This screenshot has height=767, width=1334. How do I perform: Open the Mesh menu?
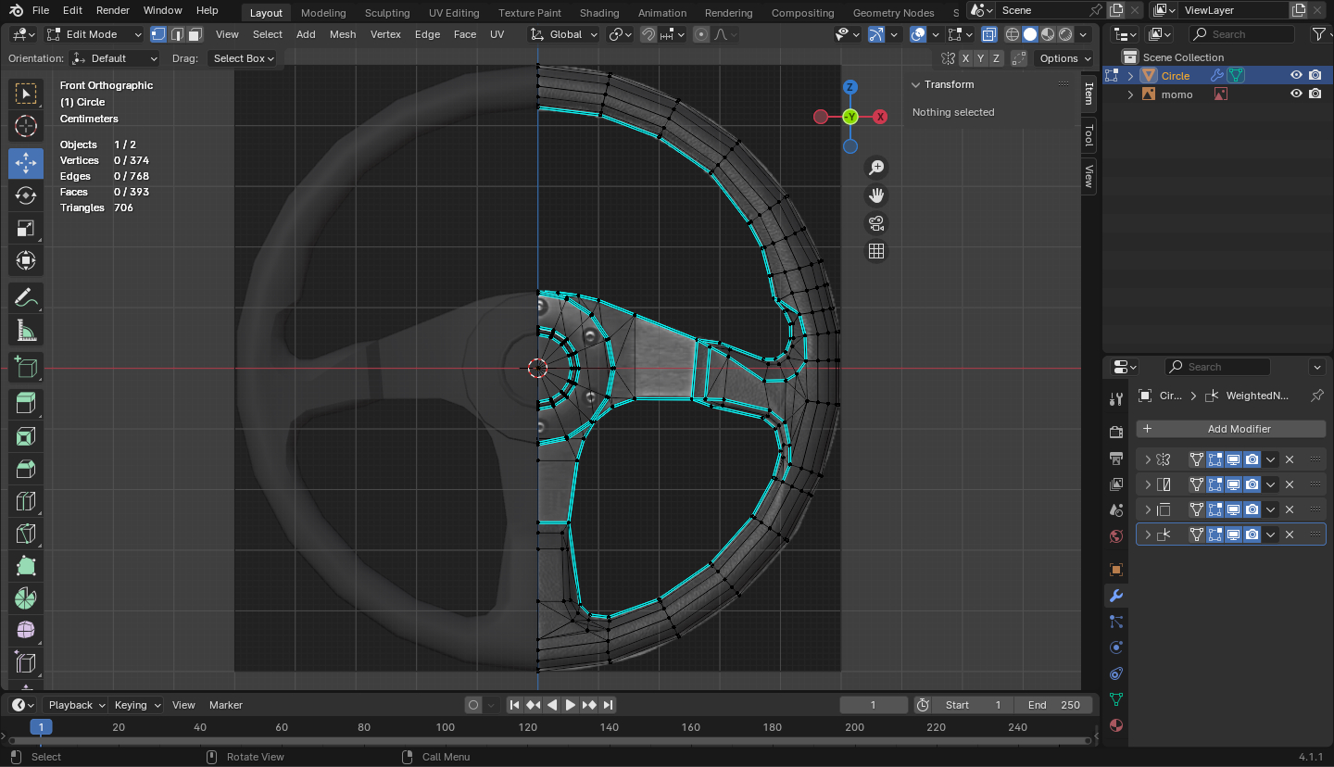pyautogui.click(x=342, y=34)
